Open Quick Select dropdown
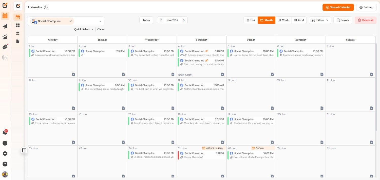The width and height of the screenshot is (380, 180). click(x=84, y=29)
